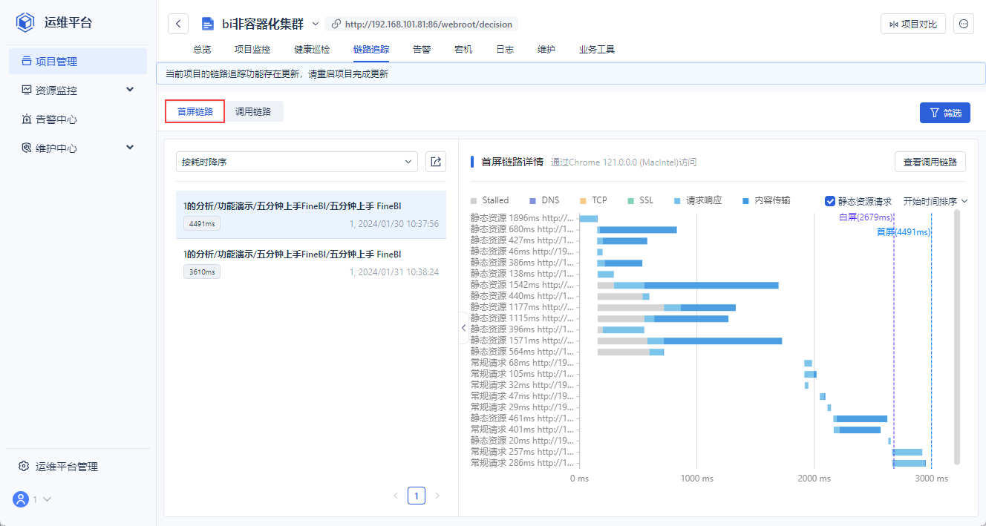Screen dimensions: 986x526
Task: Open the more options ellipsis menu
Action: click(x=964, y=24)
